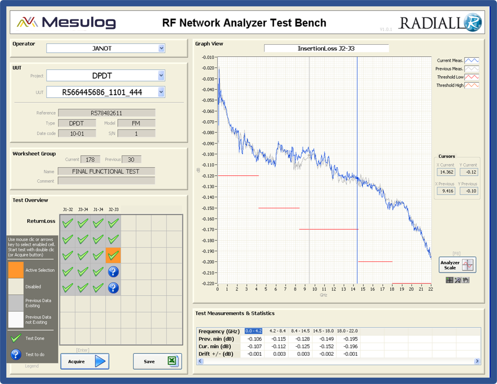Toggle Previous Meas. plot legend swatch
This screenshot has height=384, width=497.
472,69
